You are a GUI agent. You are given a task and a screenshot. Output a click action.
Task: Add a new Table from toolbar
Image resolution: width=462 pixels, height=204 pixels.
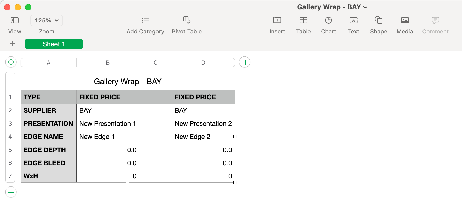coord(303,20)
